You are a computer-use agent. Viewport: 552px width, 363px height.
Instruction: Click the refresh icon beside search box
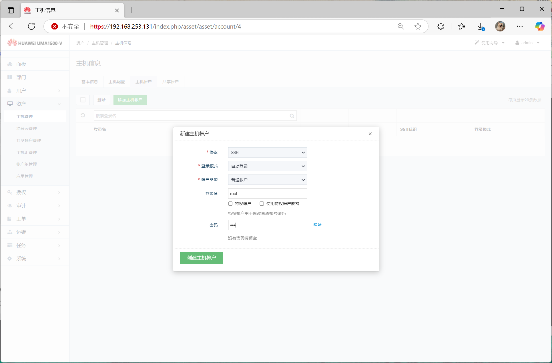[83, 116]
